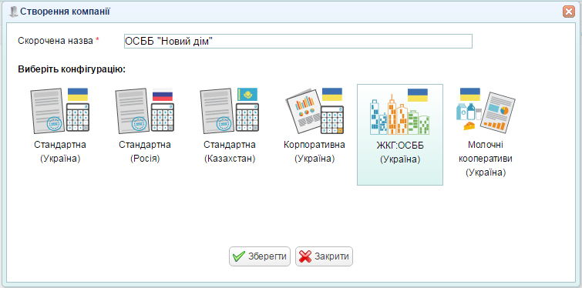Choose the Корпоративна (Україна) configuration icon

click(315, 111)
